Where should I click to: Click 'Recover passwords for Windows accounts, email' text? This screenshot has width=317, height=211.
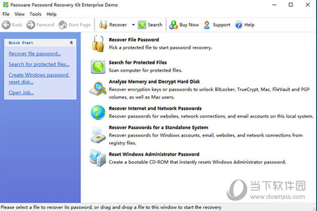[x=206, y=139]
